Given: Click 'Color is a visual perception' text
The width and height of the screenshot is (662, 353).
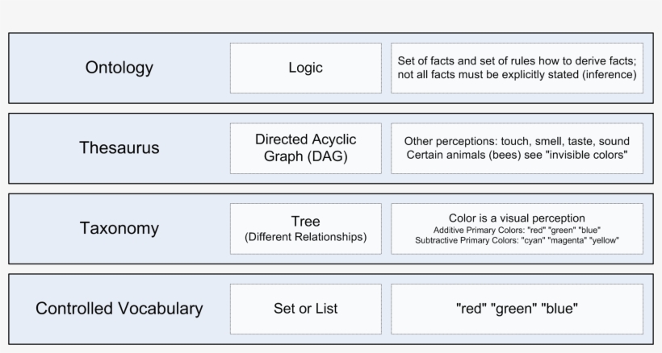Looking at the screenshot, I should (x=517, y=218).
